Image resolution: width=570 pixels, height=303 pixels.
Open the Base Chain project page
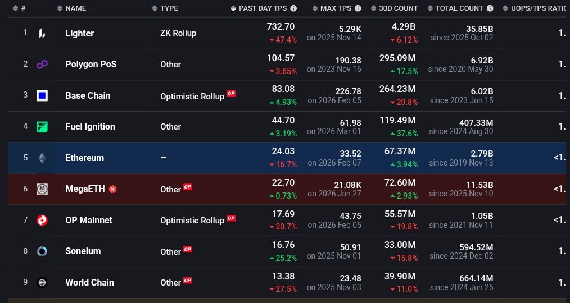88,95
